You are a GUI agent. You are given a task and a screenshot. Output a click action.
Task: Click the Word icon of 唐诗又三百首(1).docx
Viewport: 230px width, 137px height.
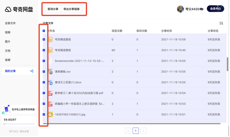pyautogui.click(x=51, y=82)
